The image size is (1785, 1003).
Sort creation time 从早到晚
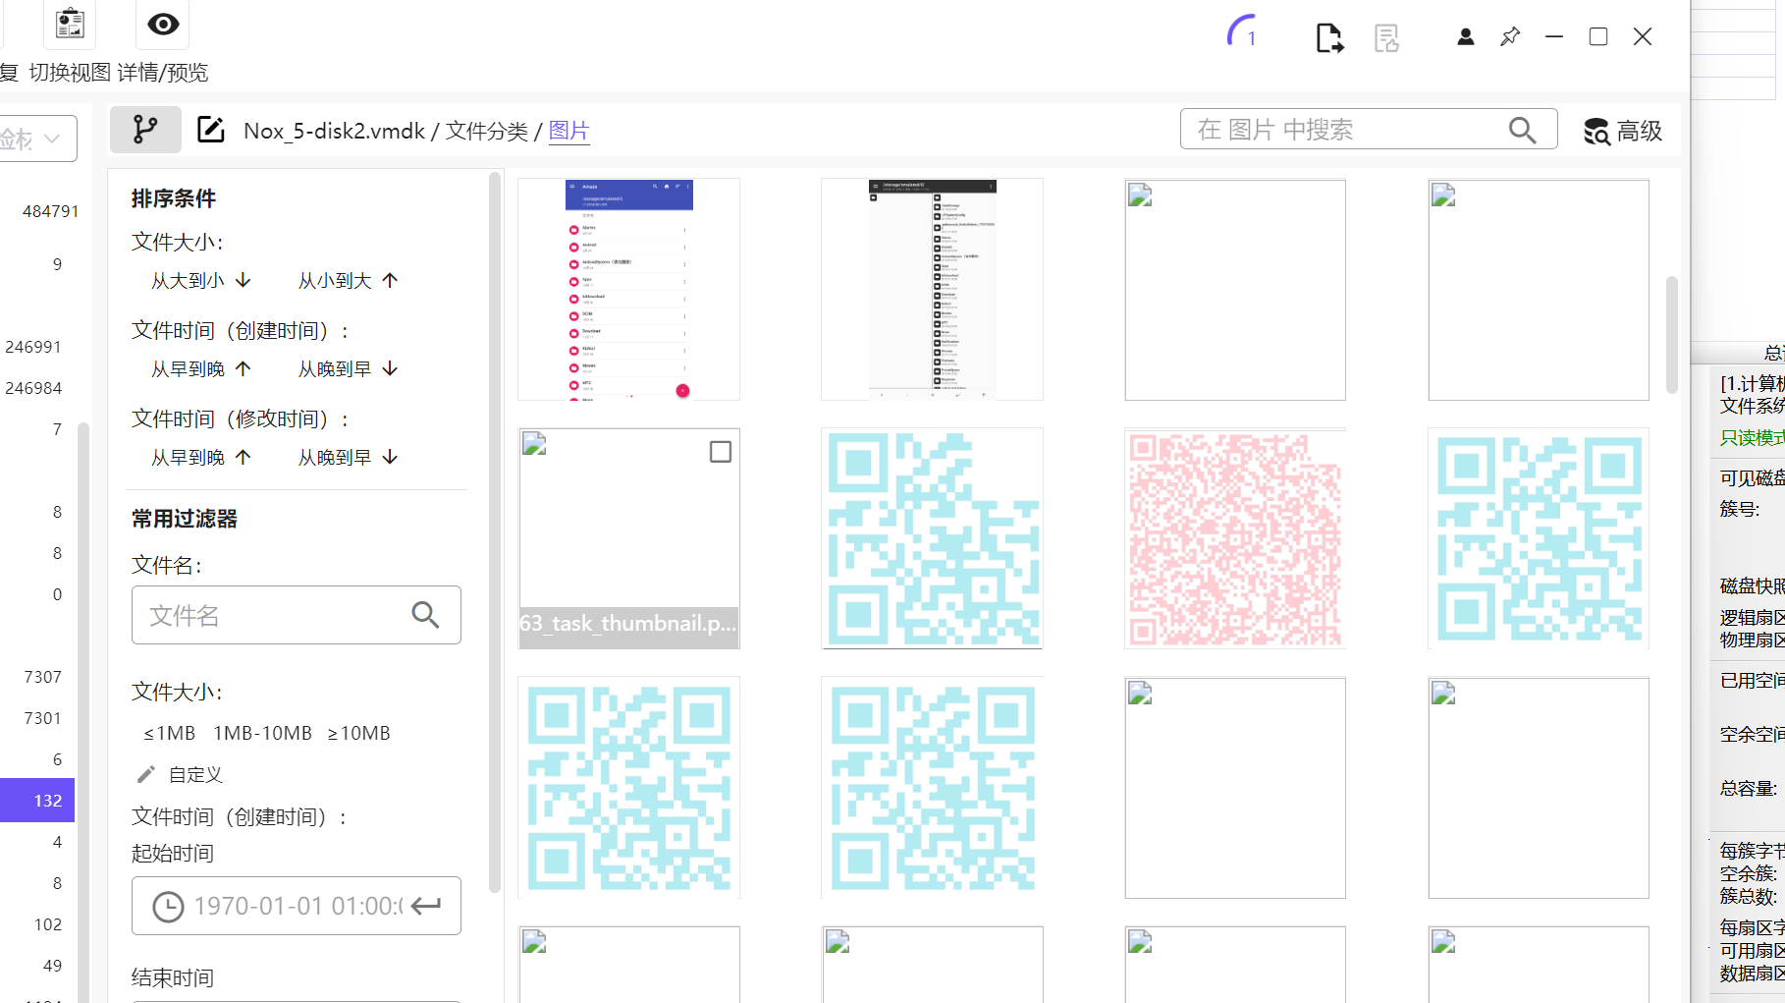[x=201, y=369]
